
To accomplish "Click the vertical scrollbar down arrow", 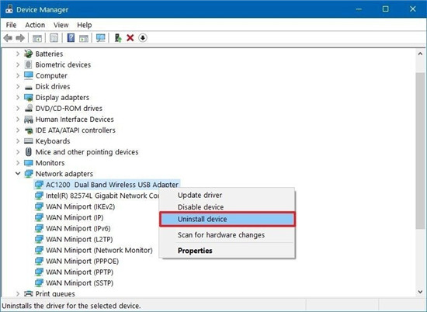I will click(x=420, y=292).
